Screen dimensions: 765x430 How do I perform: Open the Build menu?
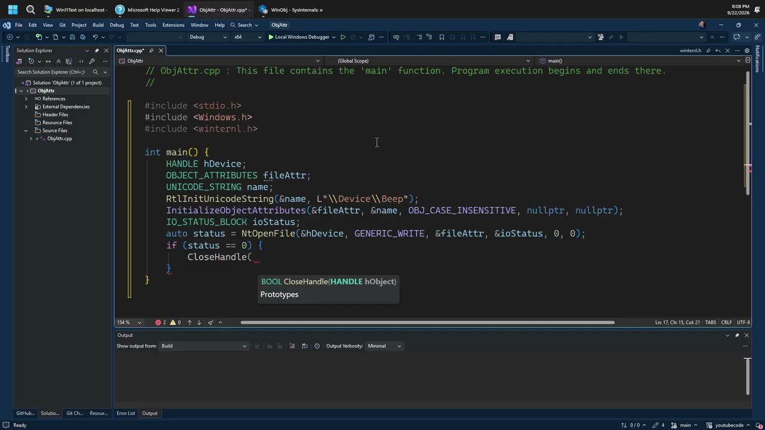[x=98, y=25]
